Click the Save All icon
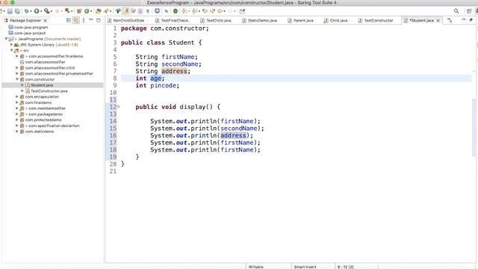Screen dimensions: 478x269 point(17,11)
